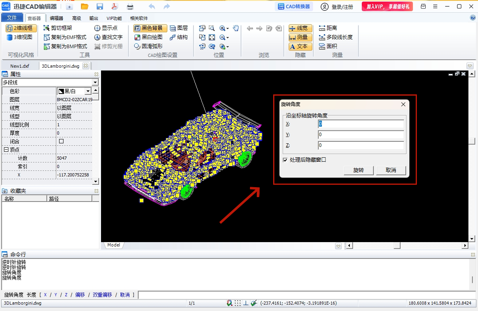
Task: Switch to the New1.dxf document tab
Action: [20, 66]
